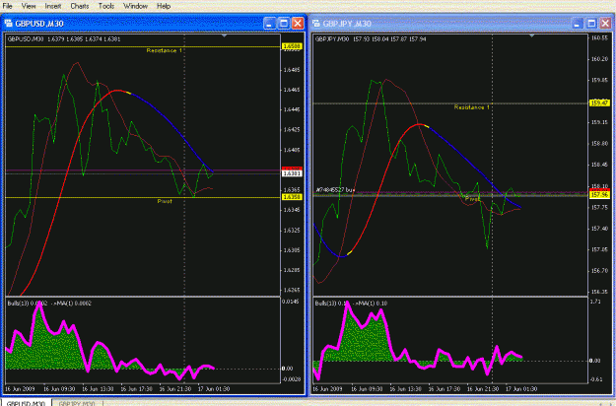
Task: Click the 159.47 yellow resistance price tag
Action: point(599,102)
